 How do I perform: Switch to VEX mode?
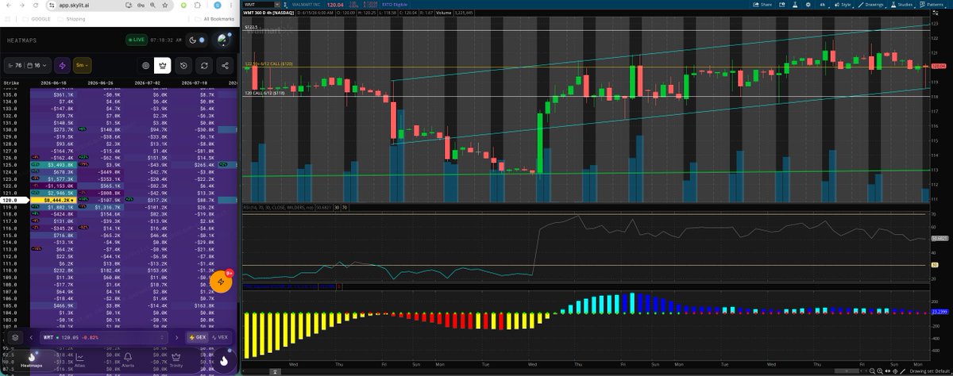coord(220,337)
